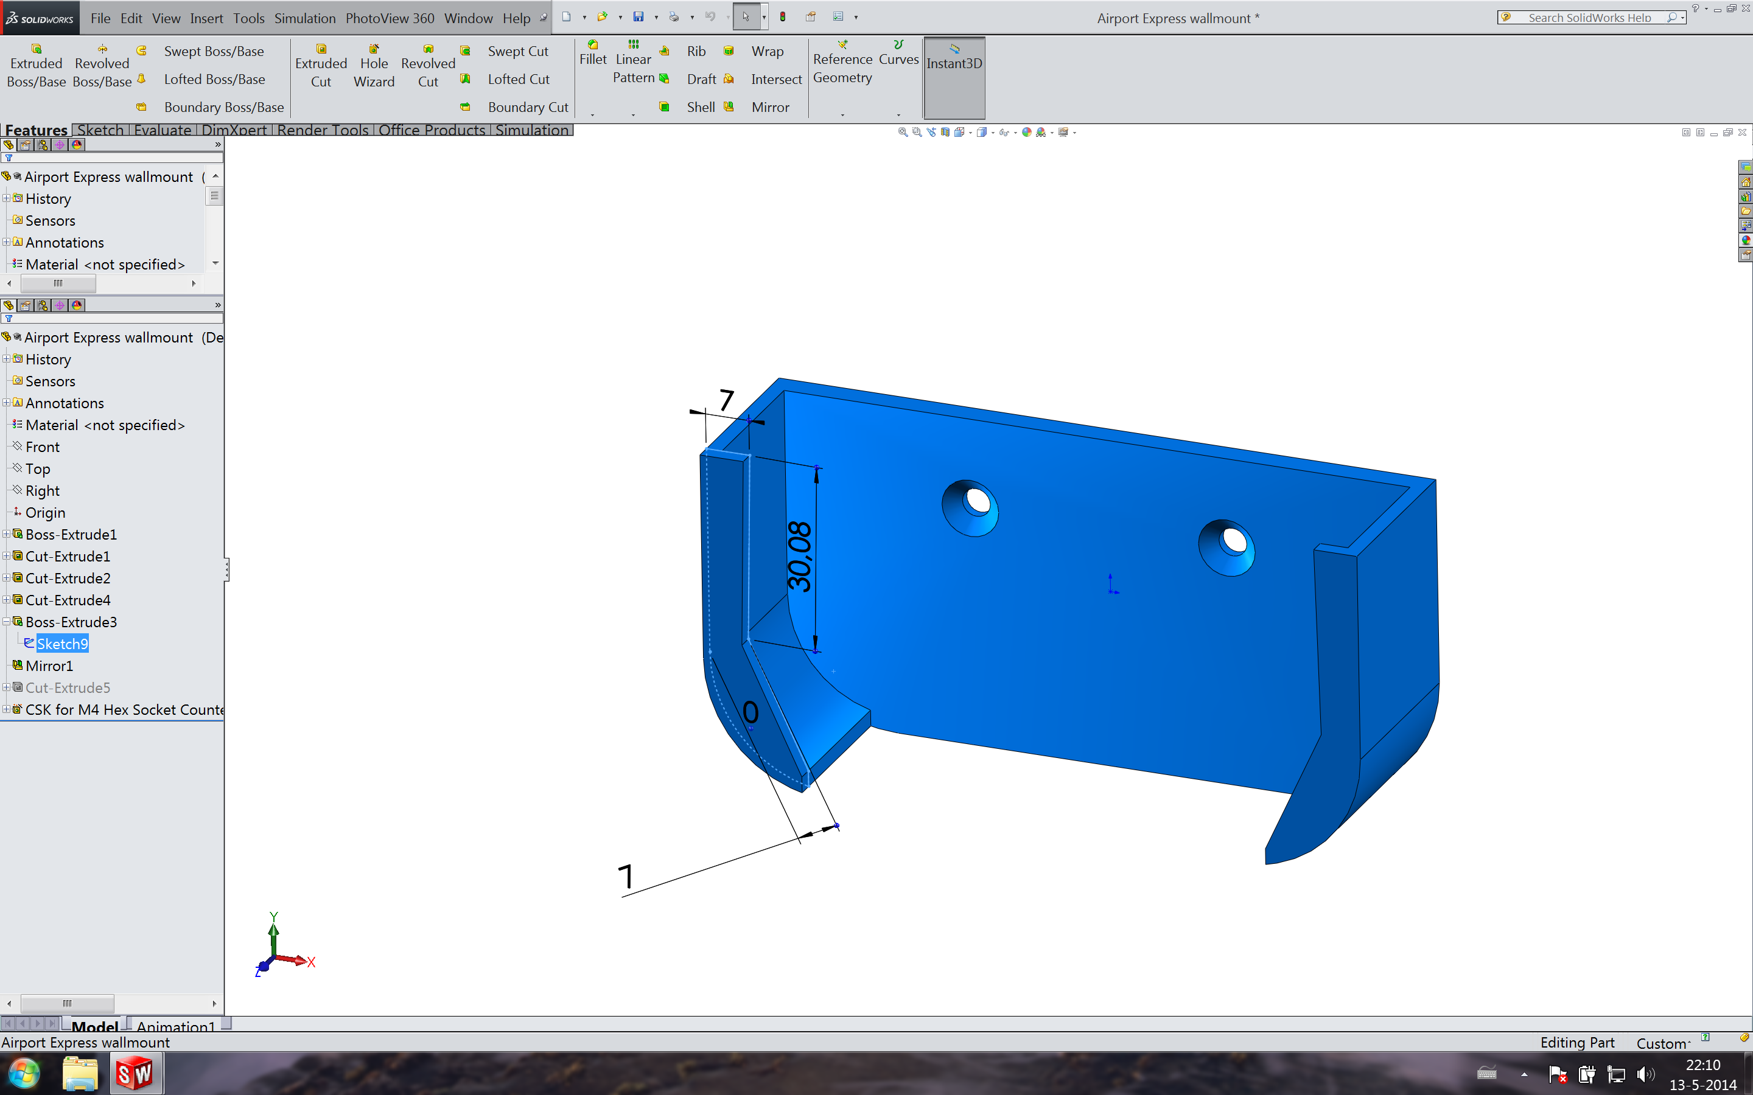Click the Edit Appearance color ball icon

point(1026,132)
